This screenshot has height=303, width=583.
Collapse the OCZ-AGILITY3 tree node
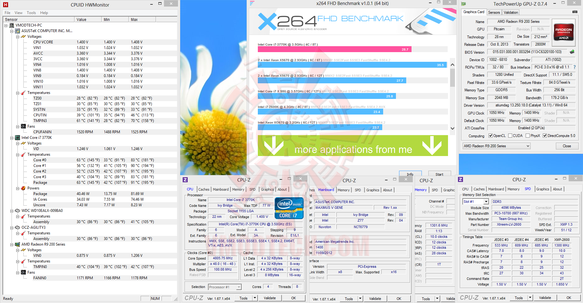pyautogui.click(x=12, y=227)
